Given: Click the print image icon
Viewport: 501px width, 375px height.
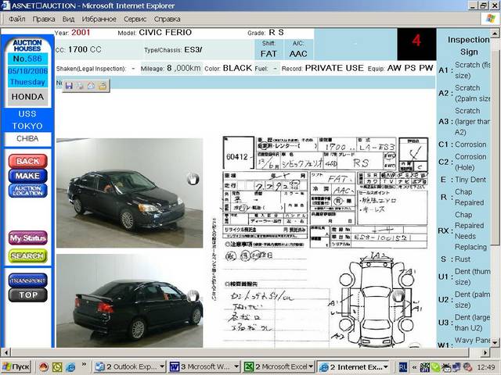Looking at the screenshot, I should pos(80,86).
